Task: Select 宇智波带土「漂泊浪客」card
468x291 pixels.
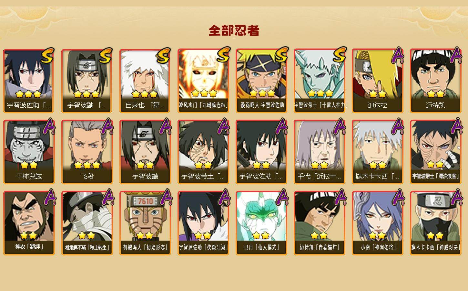Action: tap(435, 152)
